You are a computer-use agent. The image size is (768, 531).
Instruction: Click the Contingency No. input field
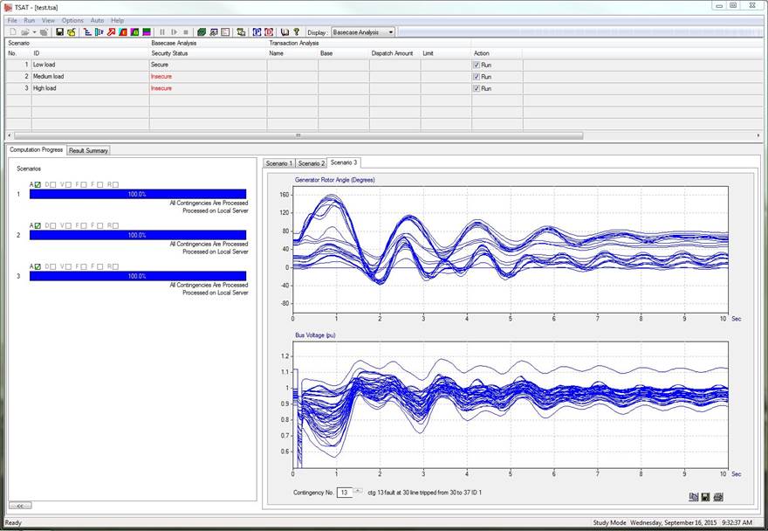point(344,493)
